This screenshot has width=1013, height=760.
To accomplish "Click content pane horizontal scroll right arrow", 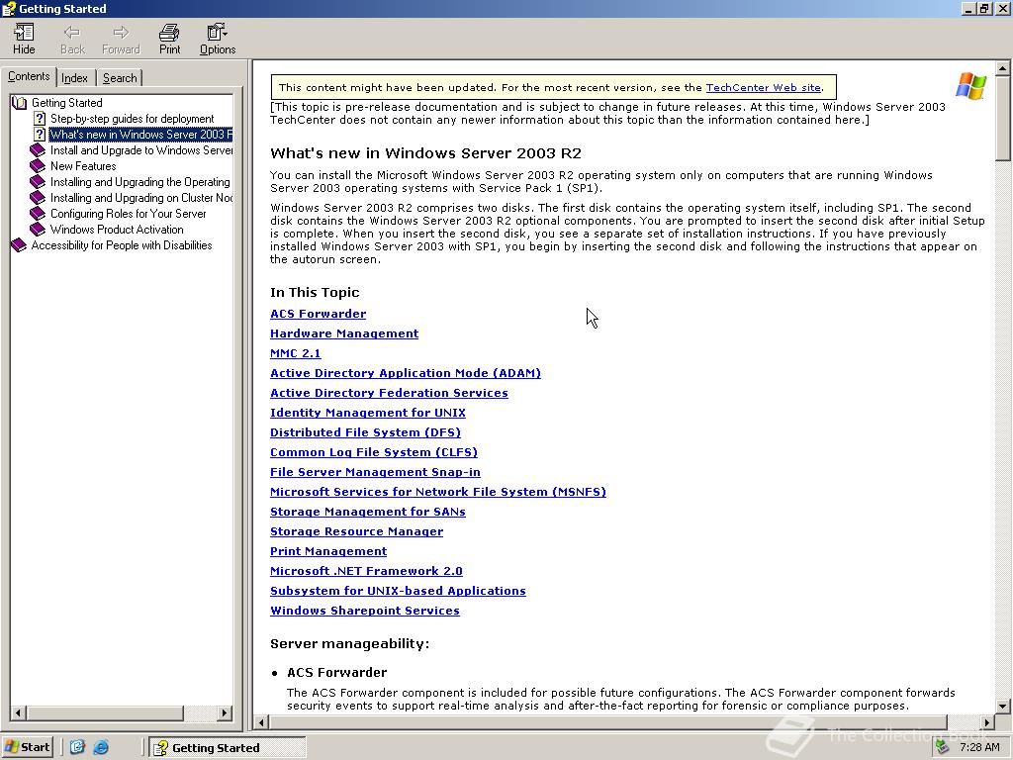I will pyautogui.click(x=987, y=721).
